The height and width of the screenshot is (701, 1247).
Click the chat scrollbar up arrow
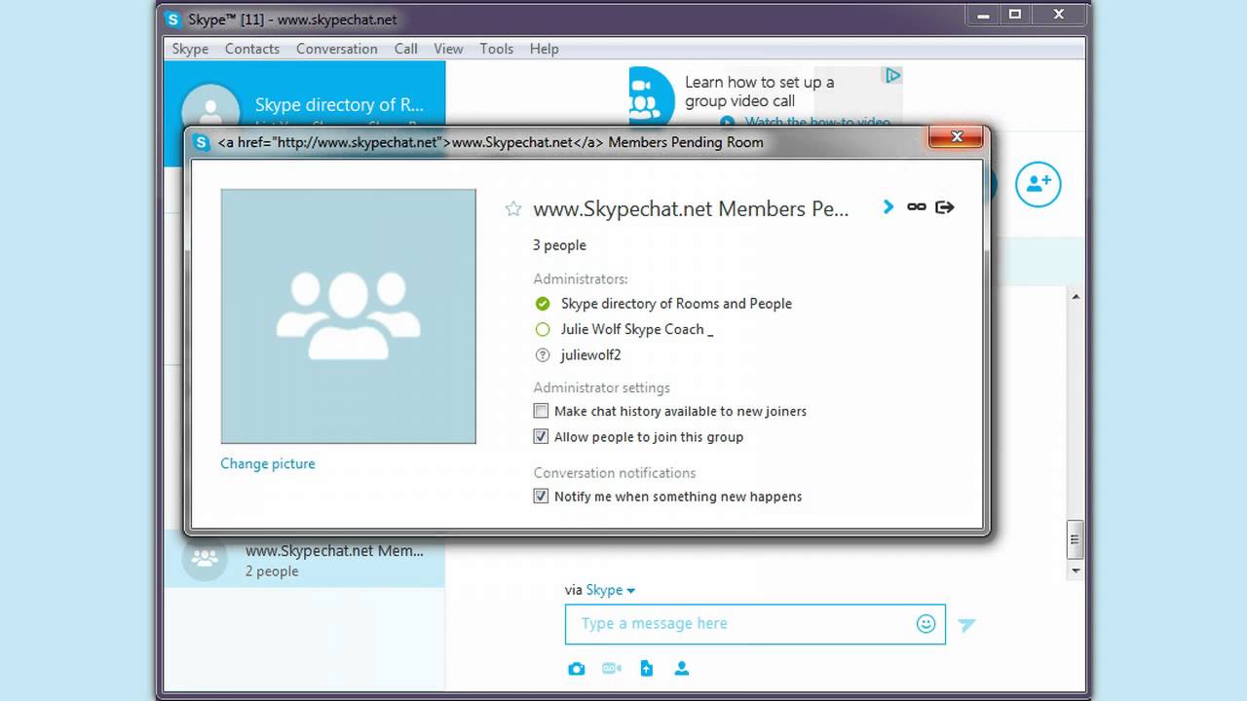point(1076,297)
